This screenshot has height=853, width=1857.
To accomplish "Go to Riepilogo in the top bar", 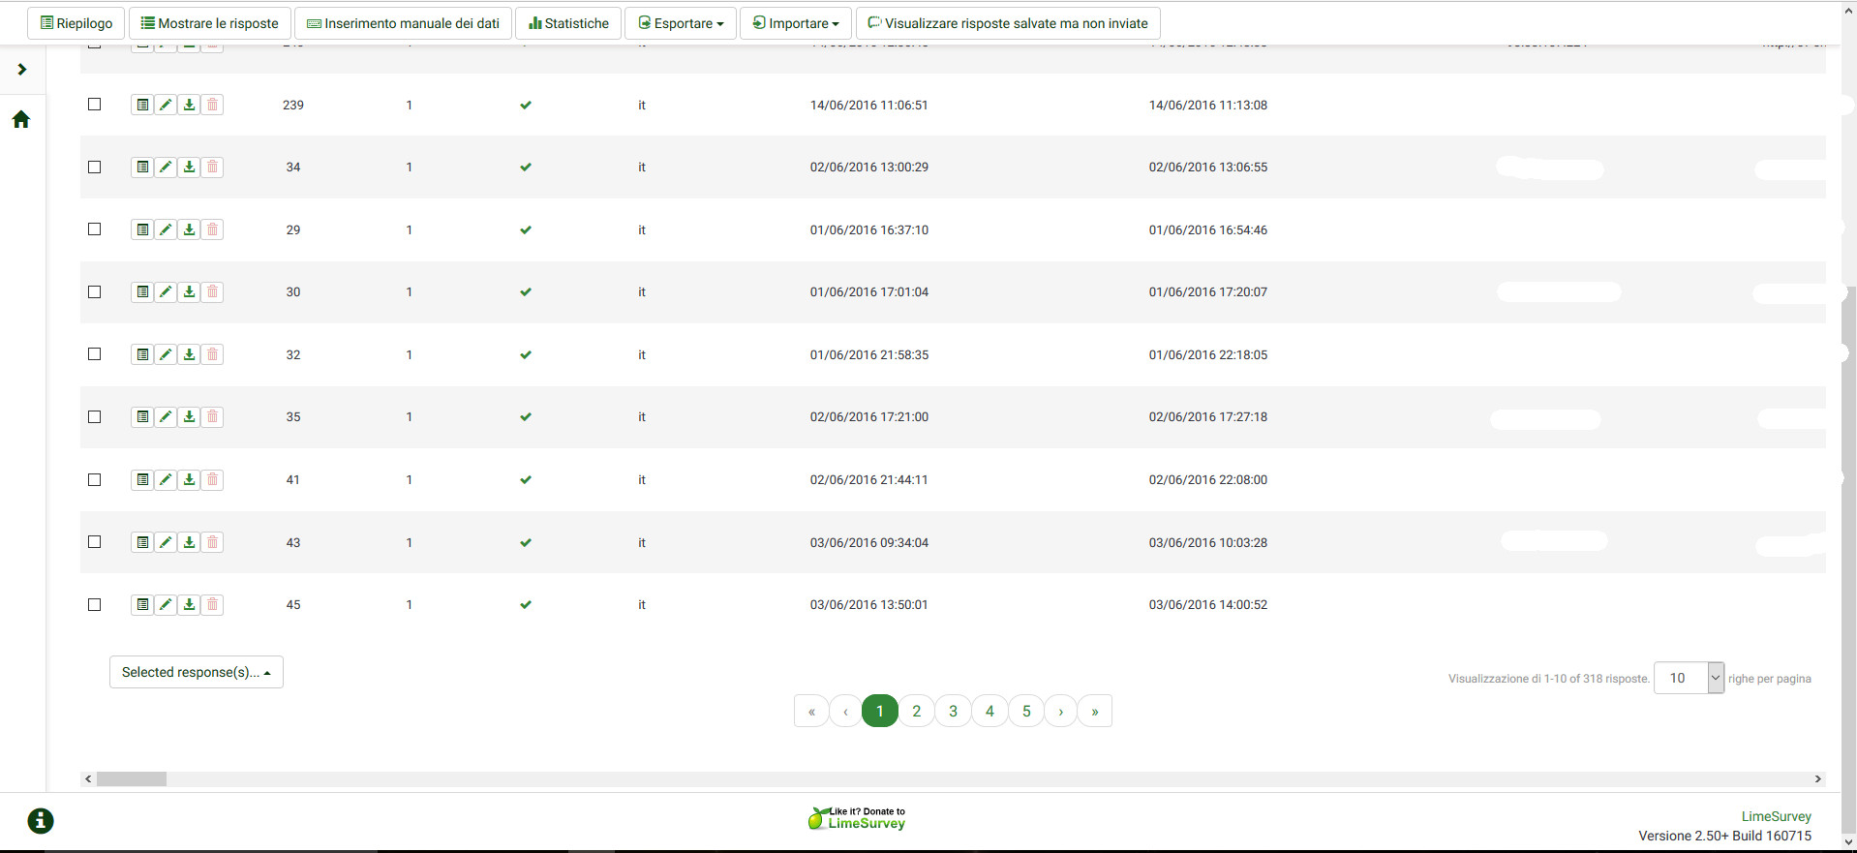I will click(76, 23).
